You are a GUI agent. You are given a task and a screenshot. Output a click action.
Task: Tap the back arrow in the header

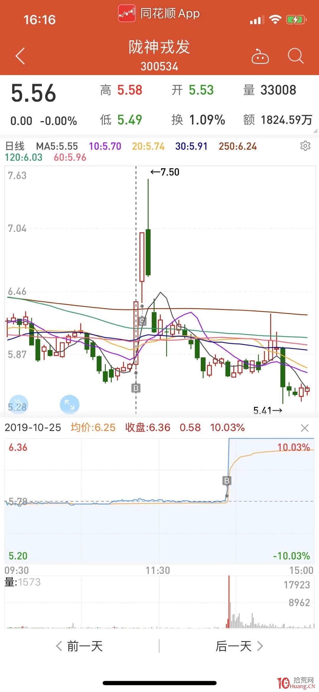tap(20, 56)
